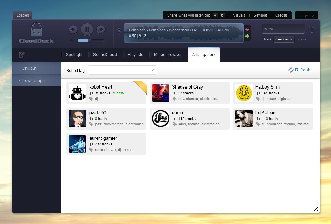Focus the search field containing soma
The height and width of the screenshot is (224, 331).
click(x=283, y=29)
